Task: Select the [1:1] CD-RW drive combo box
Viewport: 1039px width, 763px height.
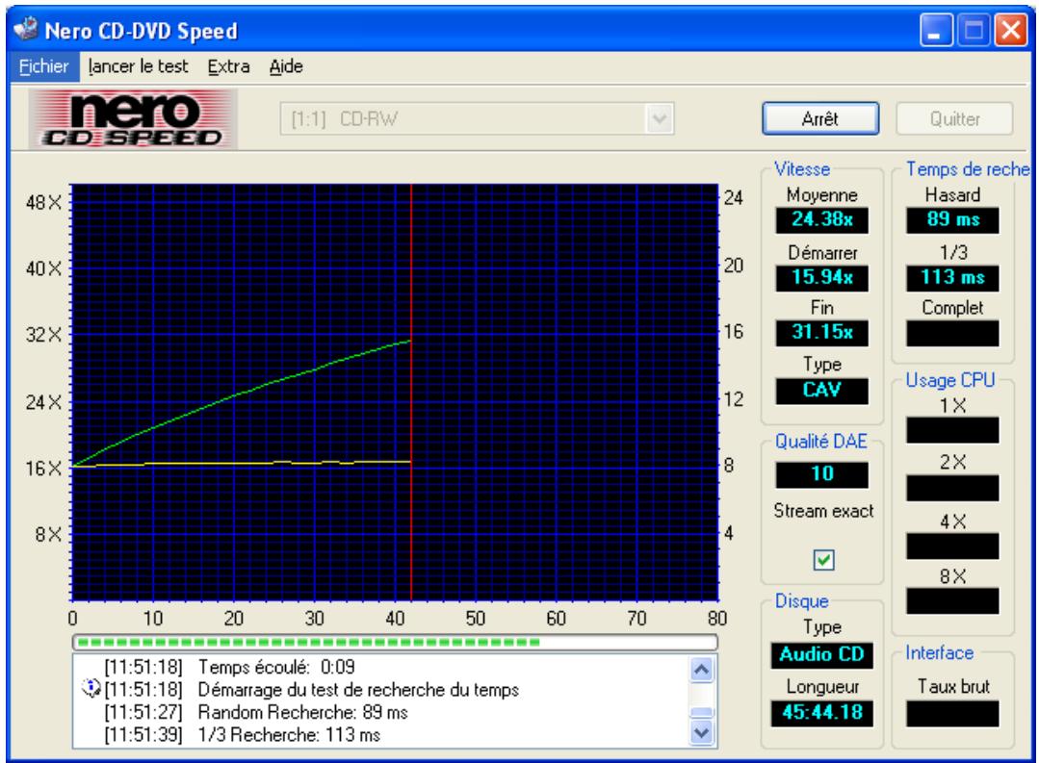Action: [477, 119]
